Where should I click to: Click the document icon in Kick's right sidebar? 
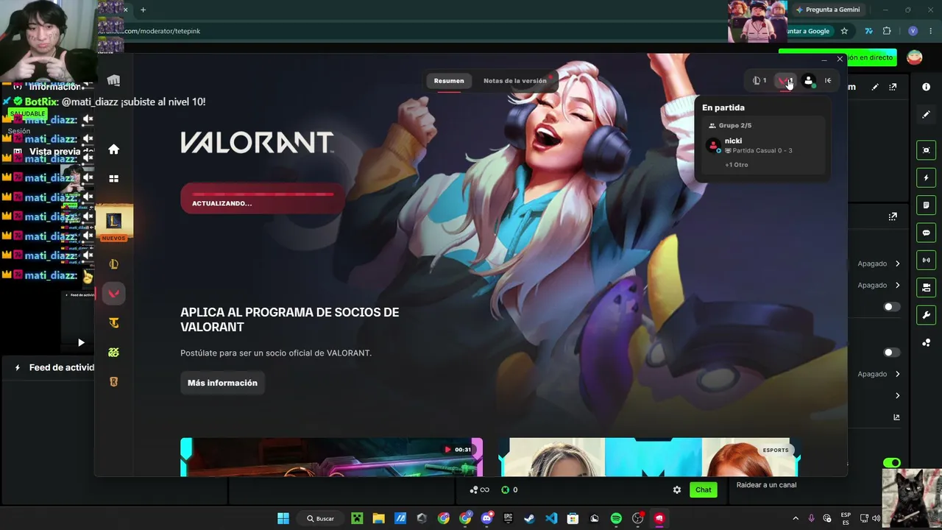click(926, 205)
